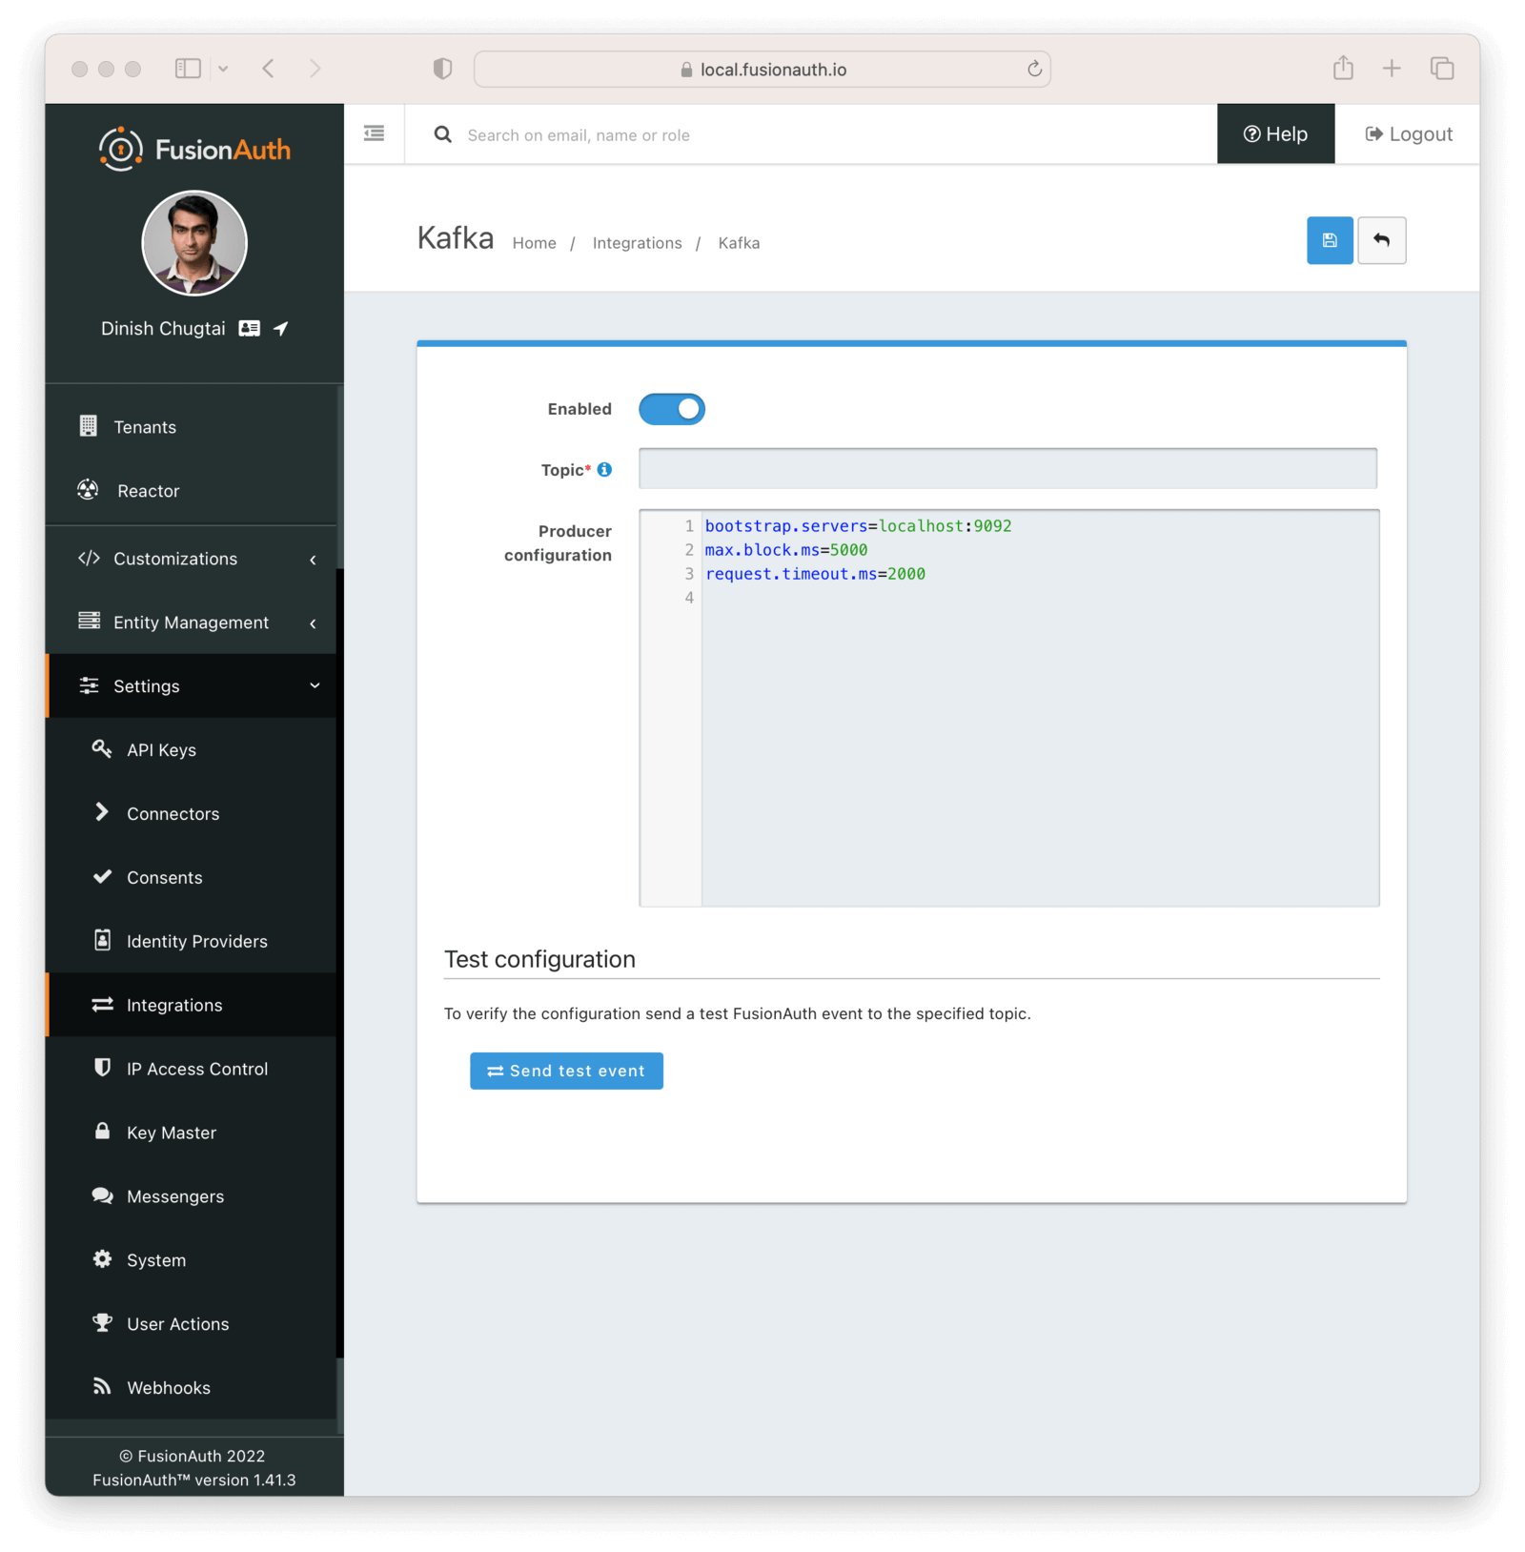Click inside the Producer configuration editor
This screenshot has width=1525, height=1552.
point(1008,707)
